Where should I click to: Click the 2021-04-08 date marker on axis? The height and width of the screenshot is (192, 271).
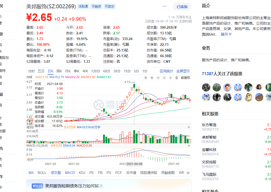pos(134,164)
